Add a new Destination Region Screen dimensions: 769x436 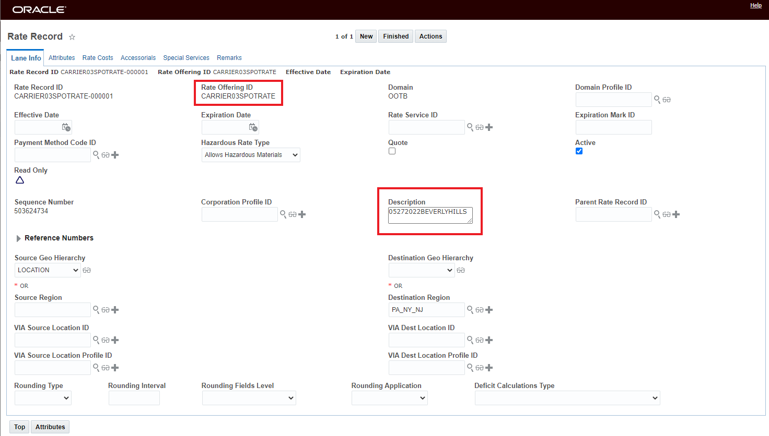click(489, 310)
